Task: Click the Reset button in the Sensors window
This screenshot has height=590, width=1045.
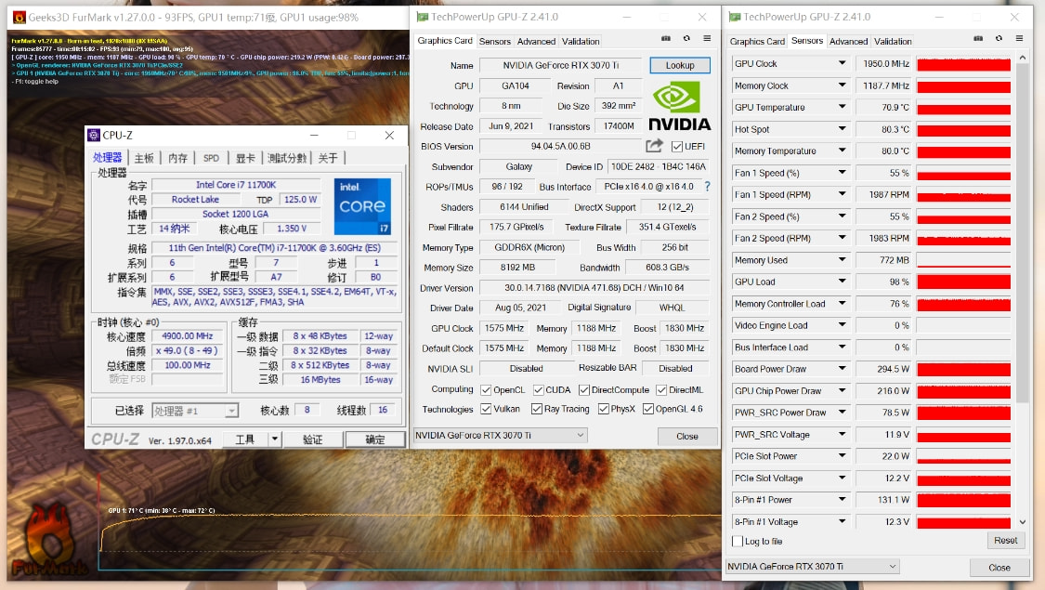Action: coord(1005,540)
